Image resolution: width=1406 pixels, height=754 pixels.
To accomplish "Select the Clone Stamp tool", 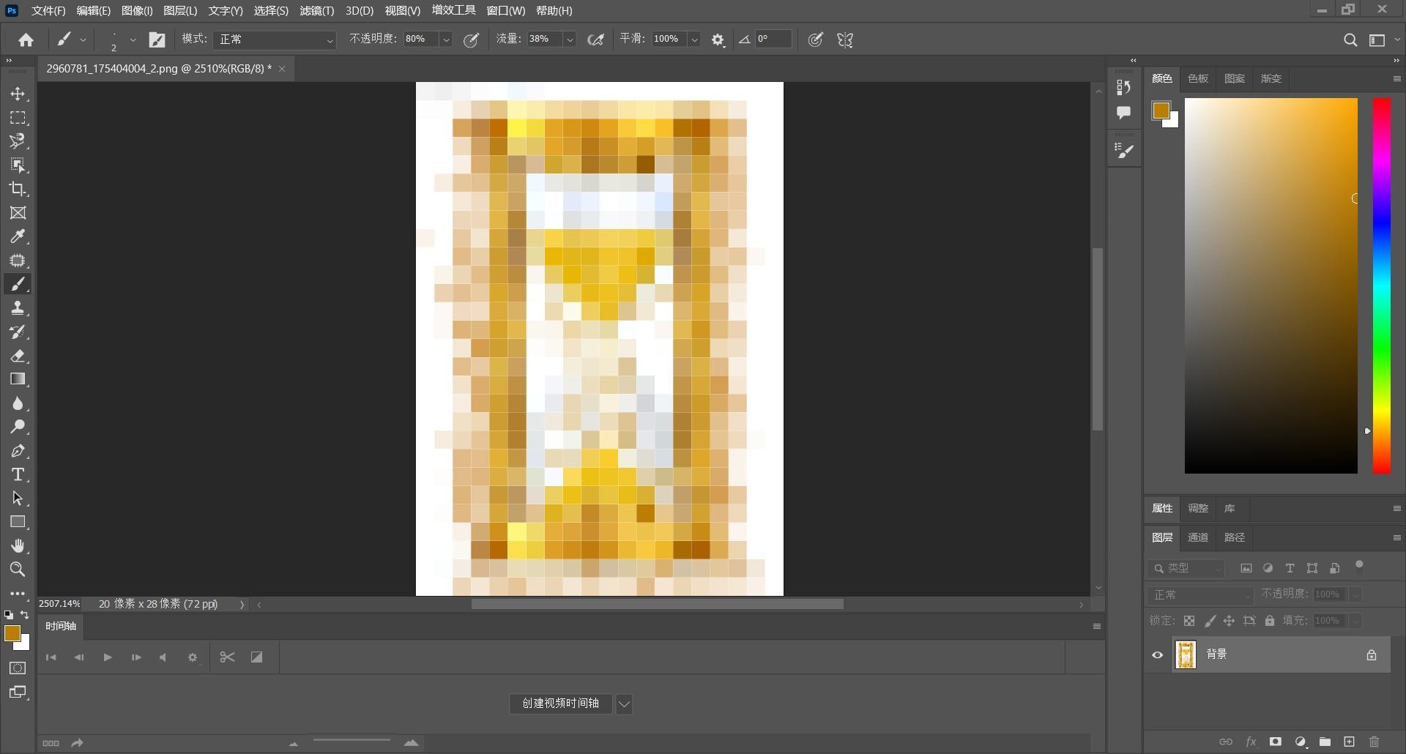I will [x=18, y=308].
